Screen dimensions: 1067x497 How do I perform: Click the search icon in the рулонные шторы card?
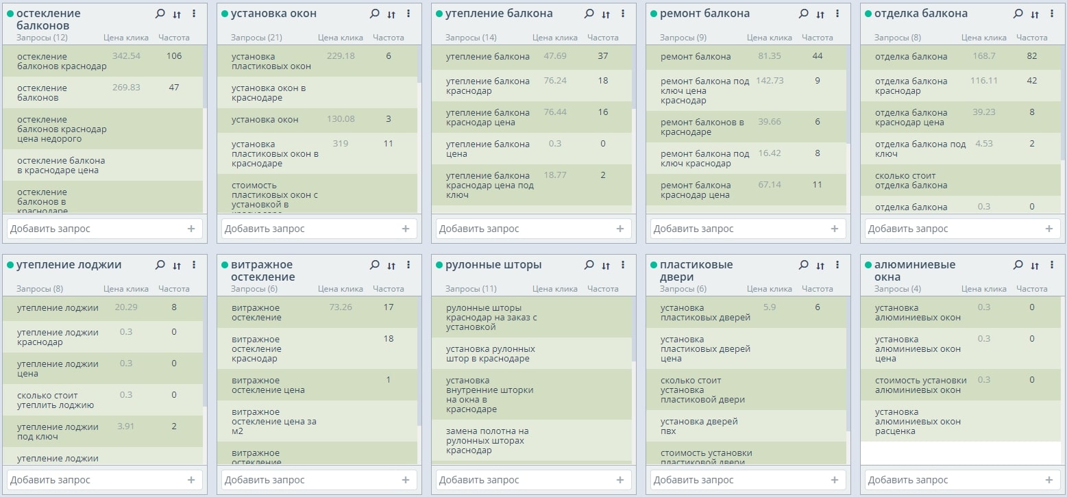(589, 265)
